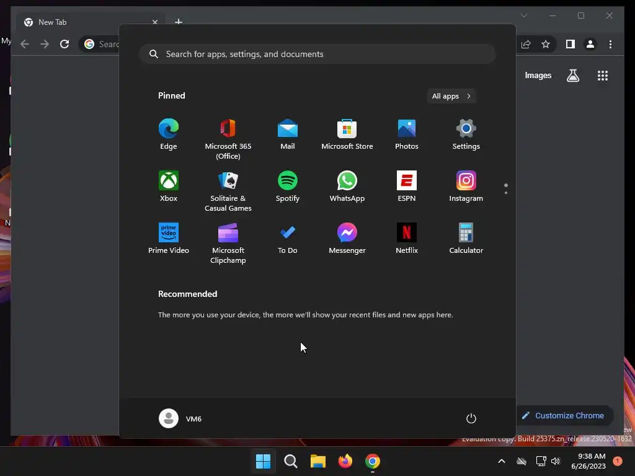Open Search Labs flask icon
This screenshot has width=635, height=476.
coord(573,76)
